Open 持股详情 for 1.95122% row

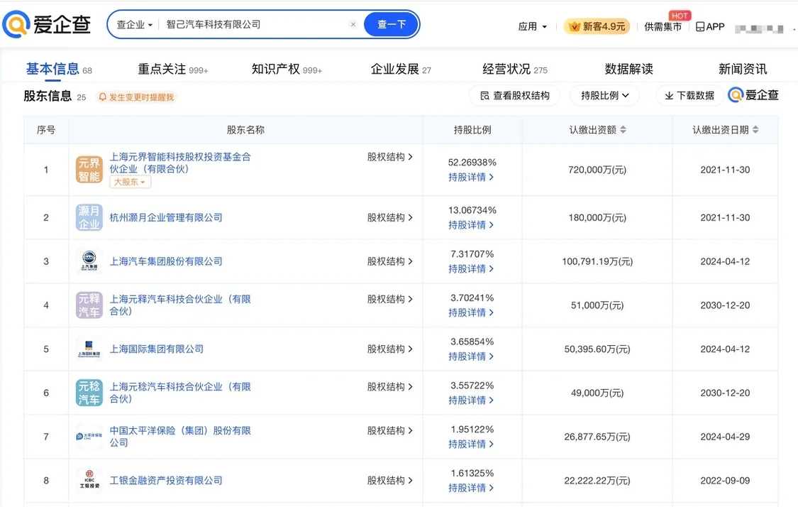tap(471, 445)
